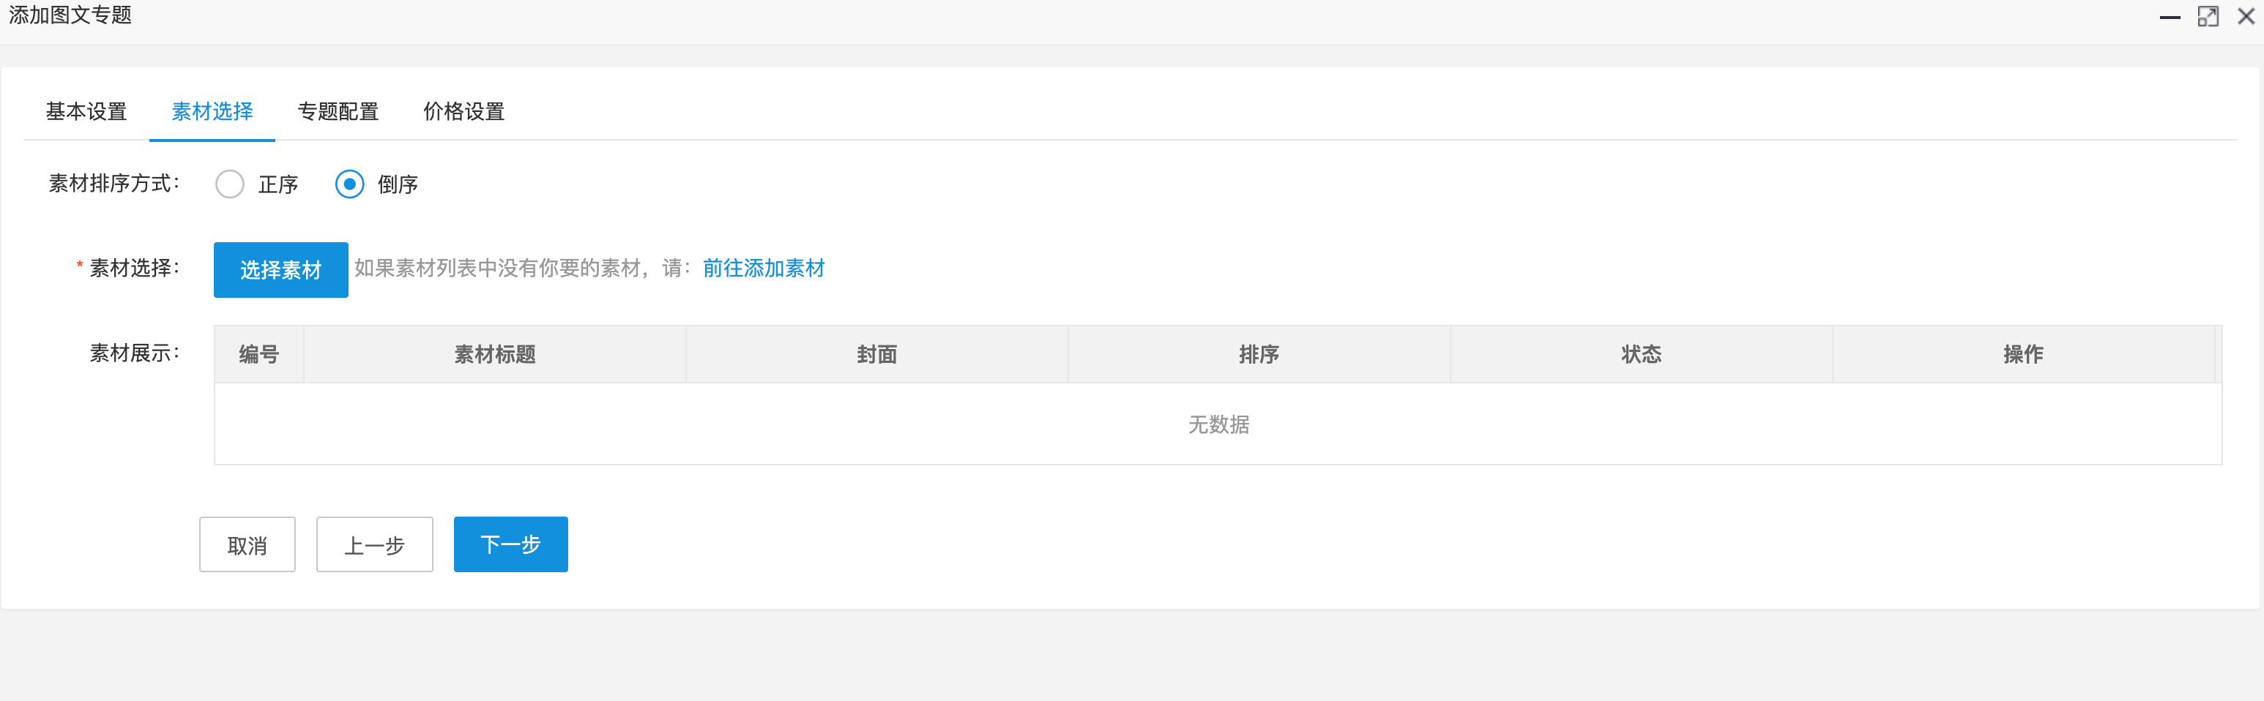2264x701 pixels.
Task: Follow the 前往添加素材 link
Action: [763, 268]
